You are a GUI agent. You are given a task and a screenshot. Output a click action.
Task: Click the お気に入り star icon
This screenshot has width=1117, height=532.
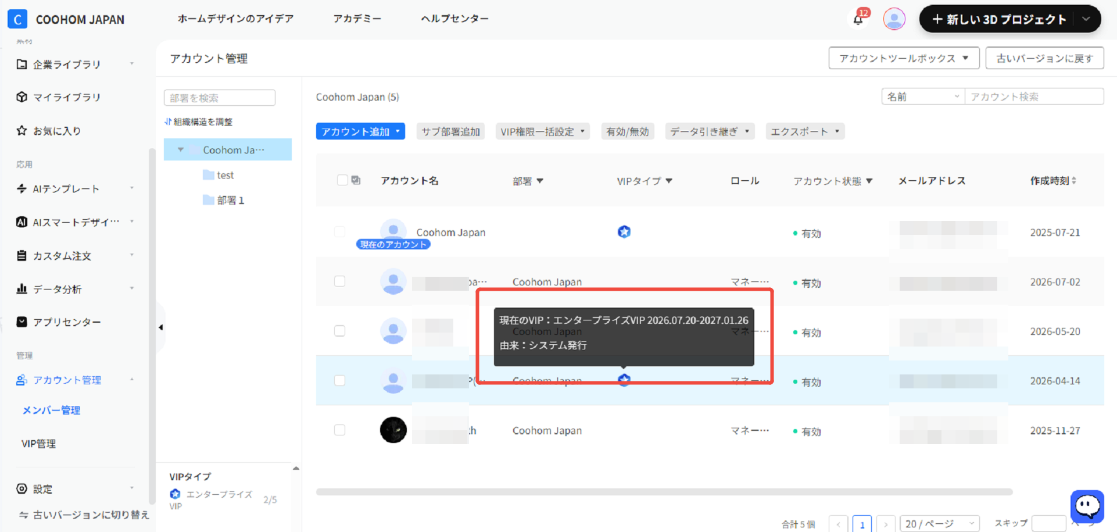(x=22, y=130)
